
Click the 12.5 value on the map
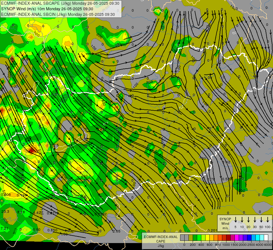click(x=55, y=145)
